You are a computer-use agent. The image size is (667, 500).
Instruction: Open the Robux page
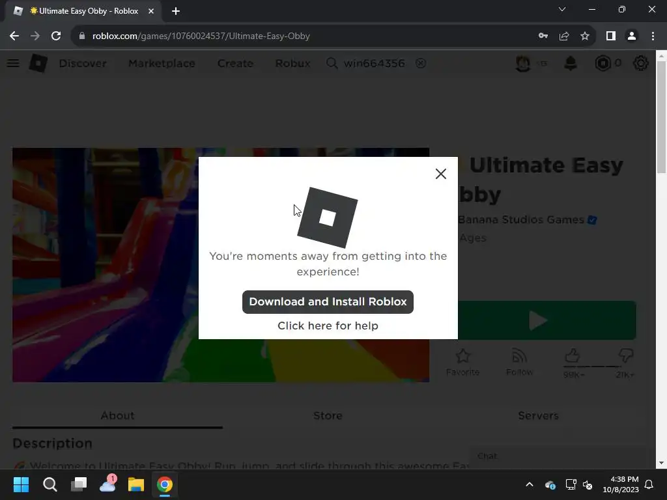tap(292, 63)
